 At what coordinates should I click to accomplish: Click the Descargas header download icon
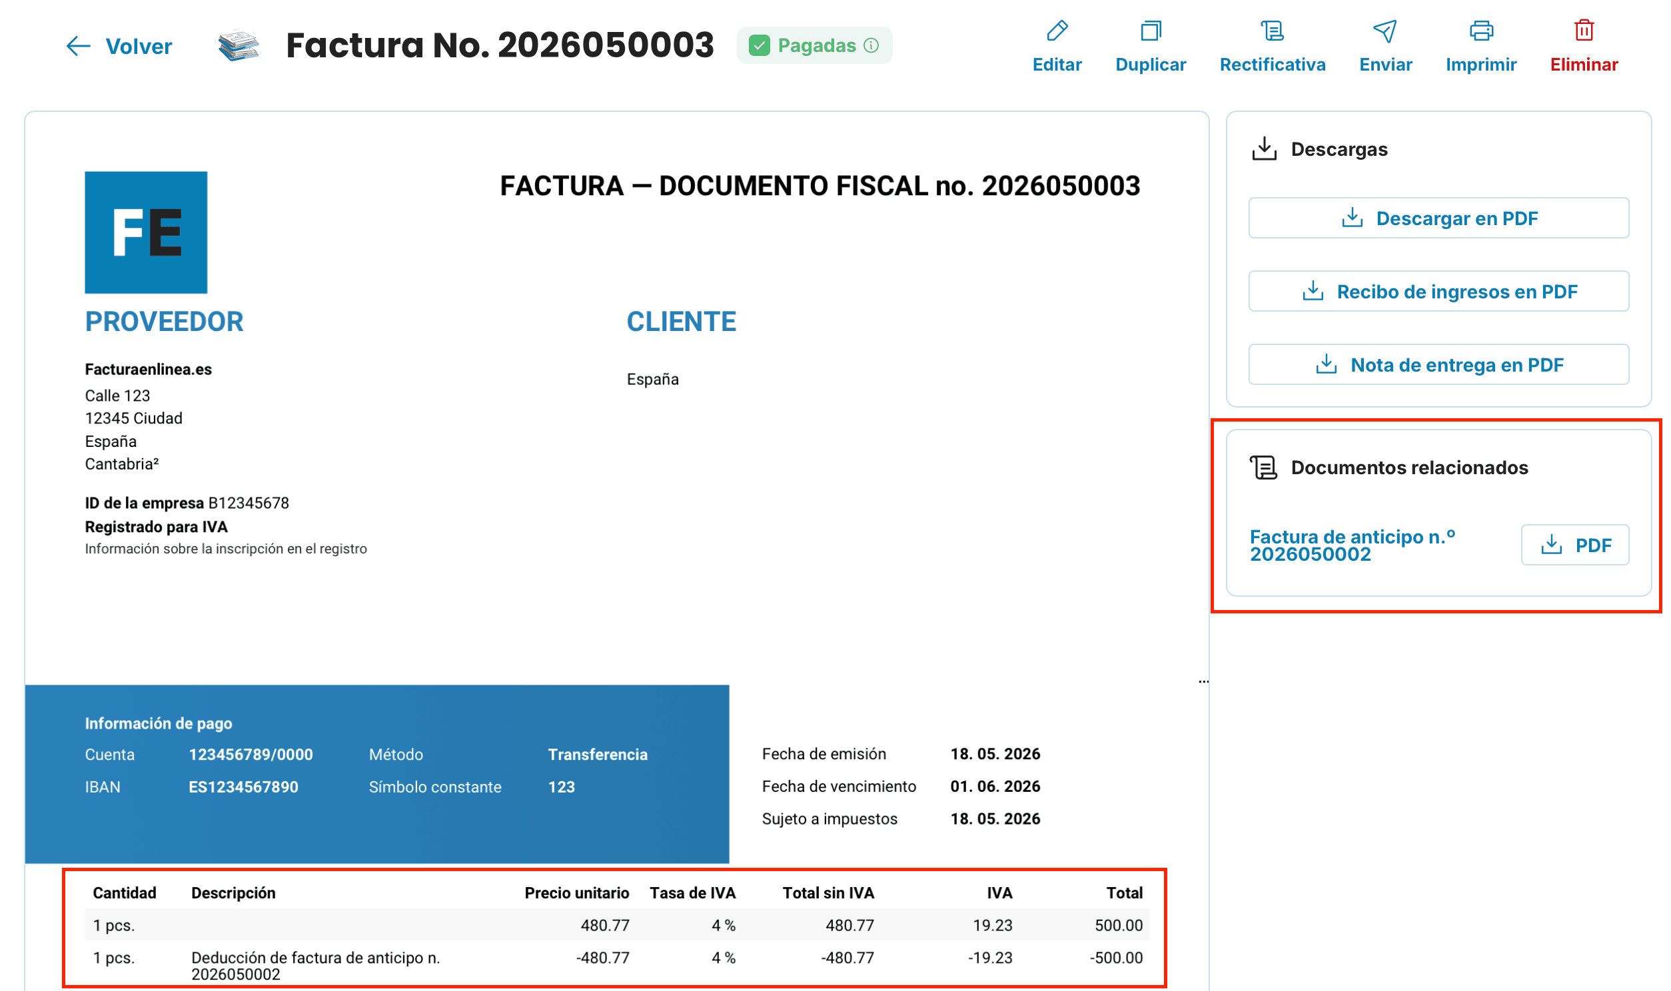click(x=1264, y=149)
